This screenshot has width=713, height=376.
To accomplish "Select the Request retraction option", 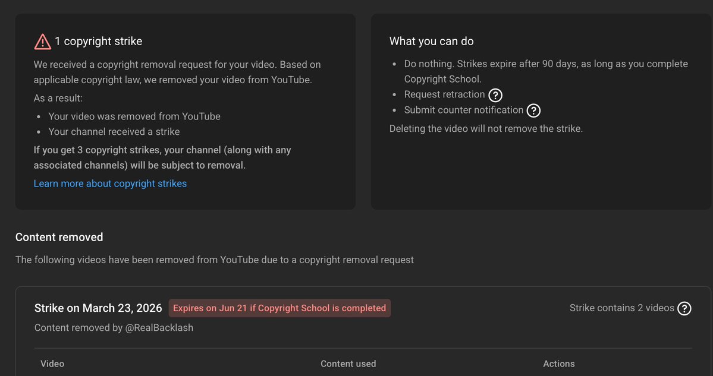I will (444, 94).
